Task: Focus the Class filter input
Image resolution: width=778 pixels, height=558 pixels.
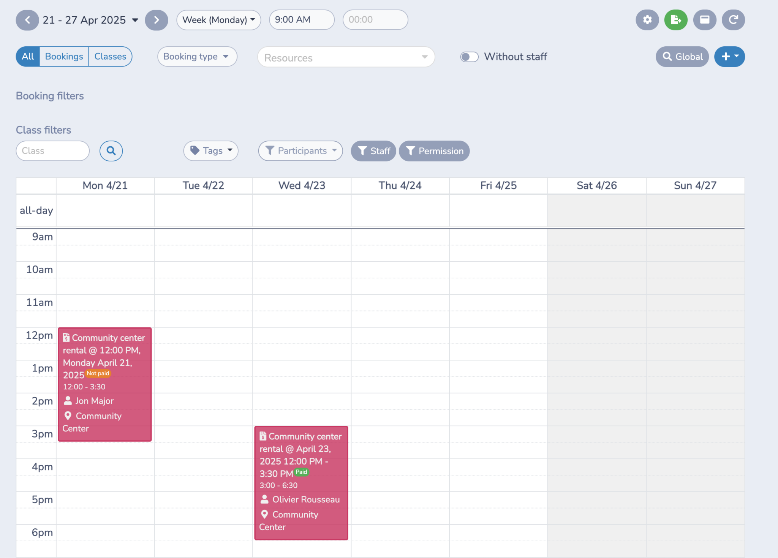Action: [52, 151]
